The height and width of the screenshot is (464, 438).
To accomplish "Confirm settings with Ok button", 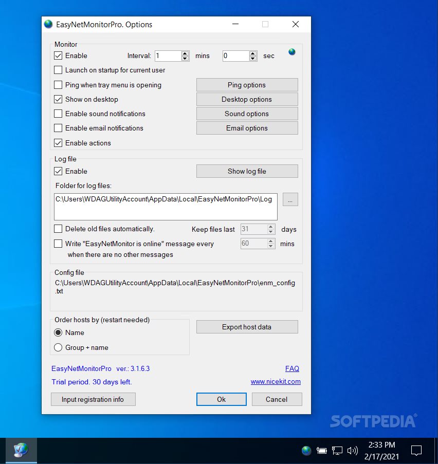I will click(x=221, y=399).
